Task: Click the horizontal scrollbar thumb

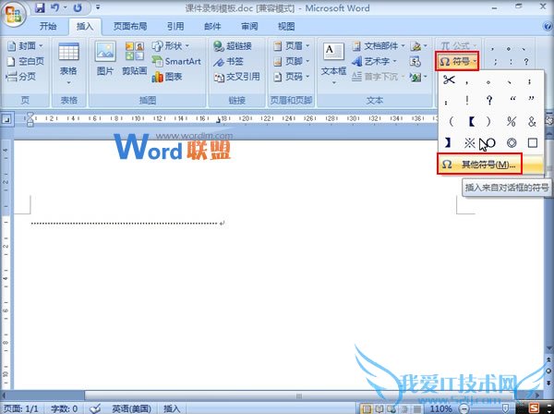Action: point(299,396)
